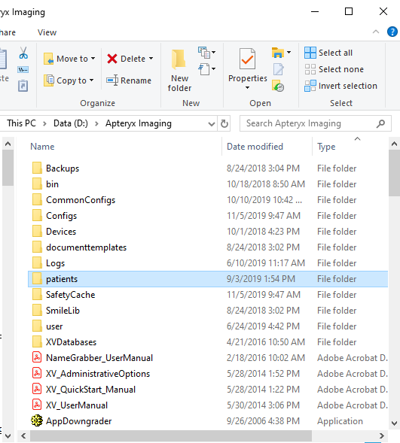400x443 pixels.
Task: Click Apteryx Imaging breadcrumb
Action: tap(139, 123)
